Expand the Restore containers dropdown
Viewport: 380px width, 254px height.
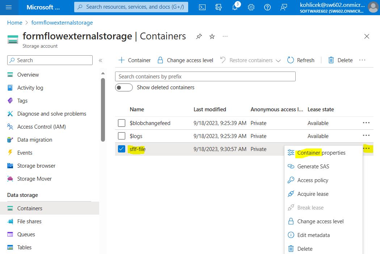coord(278,61)
